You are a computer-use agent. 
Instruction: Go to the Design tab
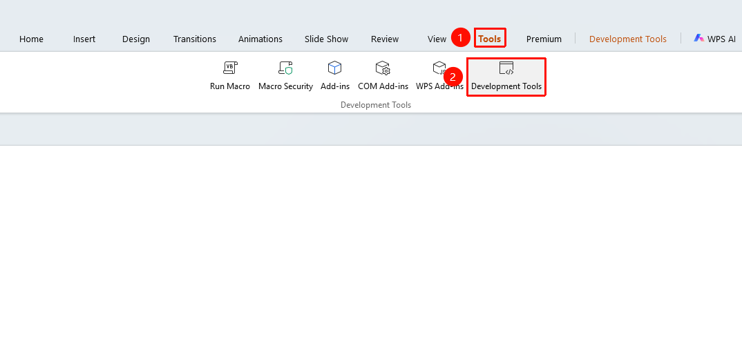coord(136,39)
